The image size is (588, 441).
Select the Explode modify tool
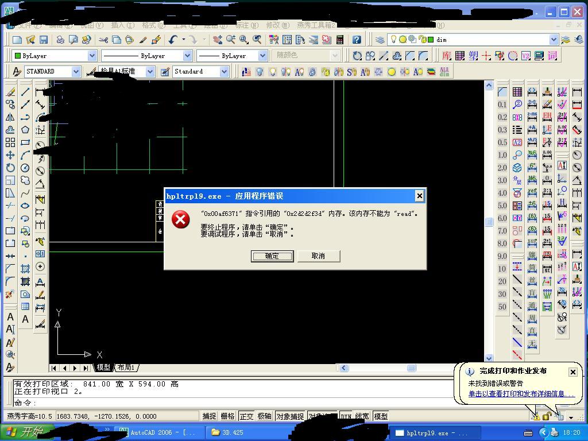pos(10,294)
